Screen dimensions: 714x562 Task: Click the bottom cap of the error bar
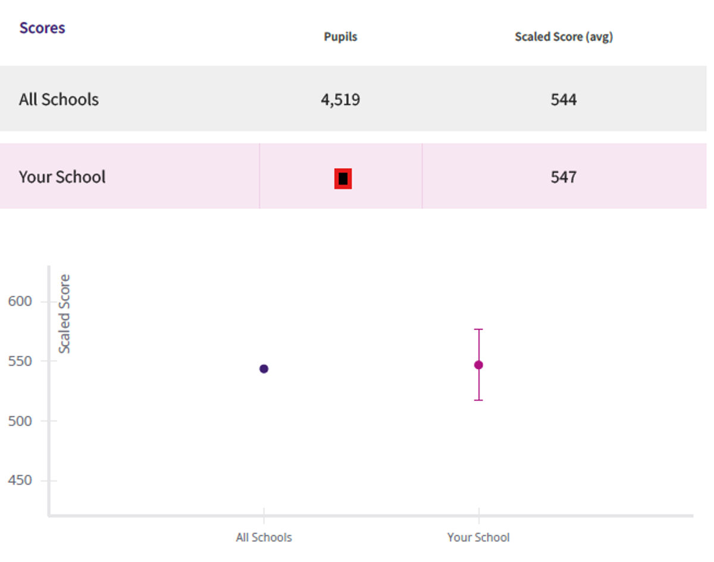tap(478, 400)
